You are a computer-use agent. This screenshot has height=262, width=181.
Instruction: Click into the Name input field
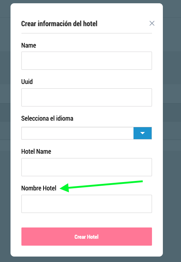pyautogui.click(x=87, y=61)
